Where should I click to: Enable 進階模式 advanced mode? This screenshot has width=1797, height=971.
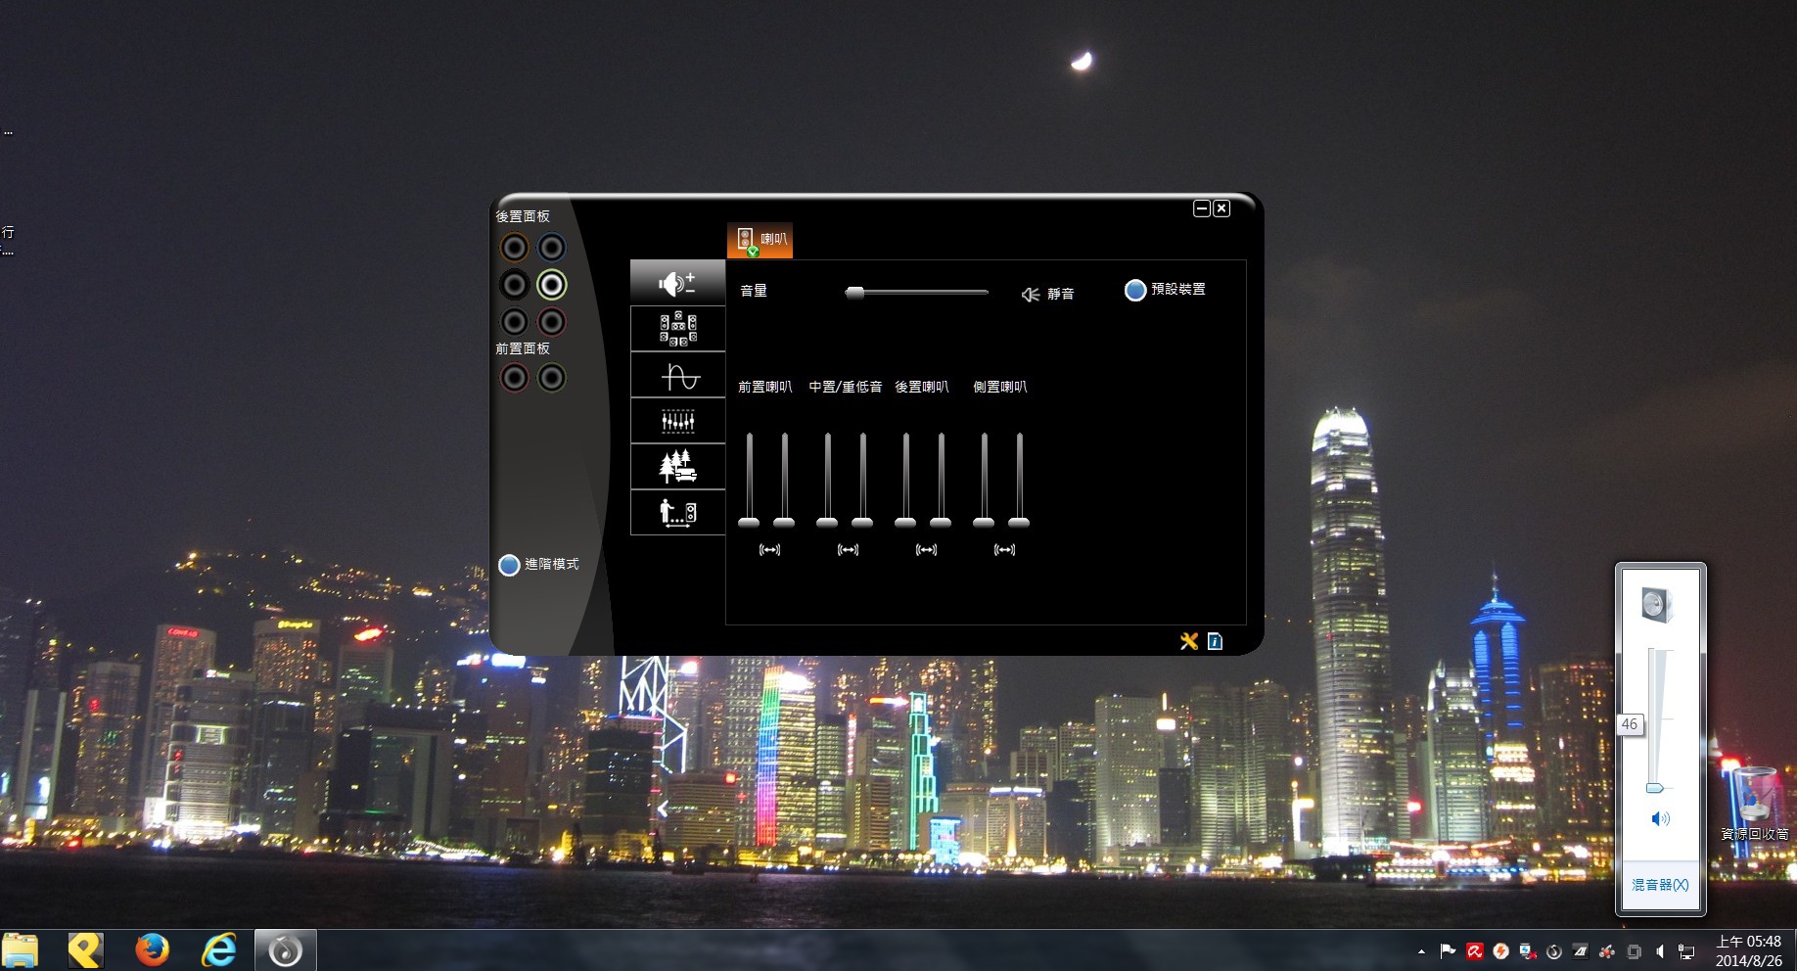pyautogui.click(x=538, y=565)
